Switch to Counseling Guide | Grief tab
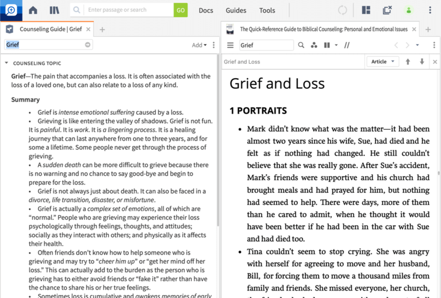The image size is (441, 298). pyautogui.click(x=50, y=29)
